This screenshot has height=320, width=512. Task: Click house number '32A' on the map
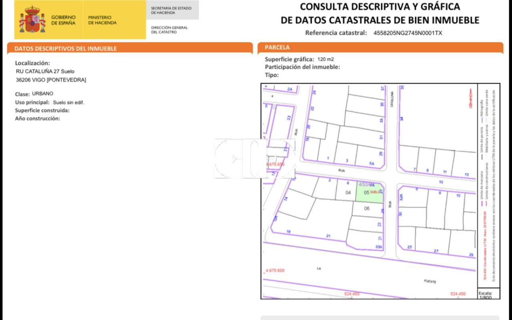pyautogui.click(x=401, y=197)
